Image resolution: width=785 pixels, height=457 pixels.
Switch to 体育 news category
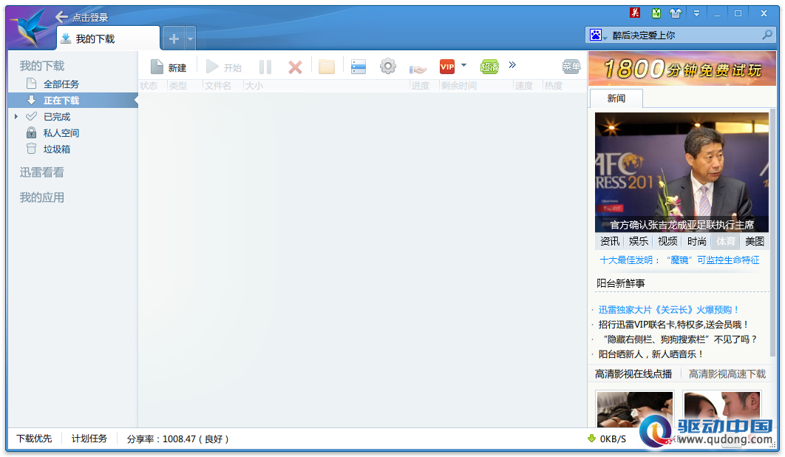point(725,242)
